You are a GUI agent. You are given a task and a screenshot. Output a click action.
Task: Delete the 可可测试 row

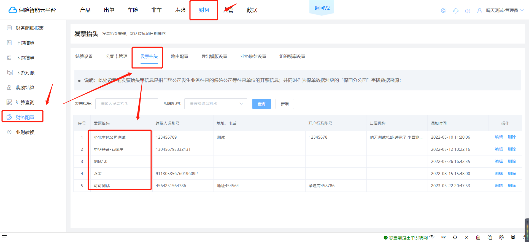click(512, 185)
